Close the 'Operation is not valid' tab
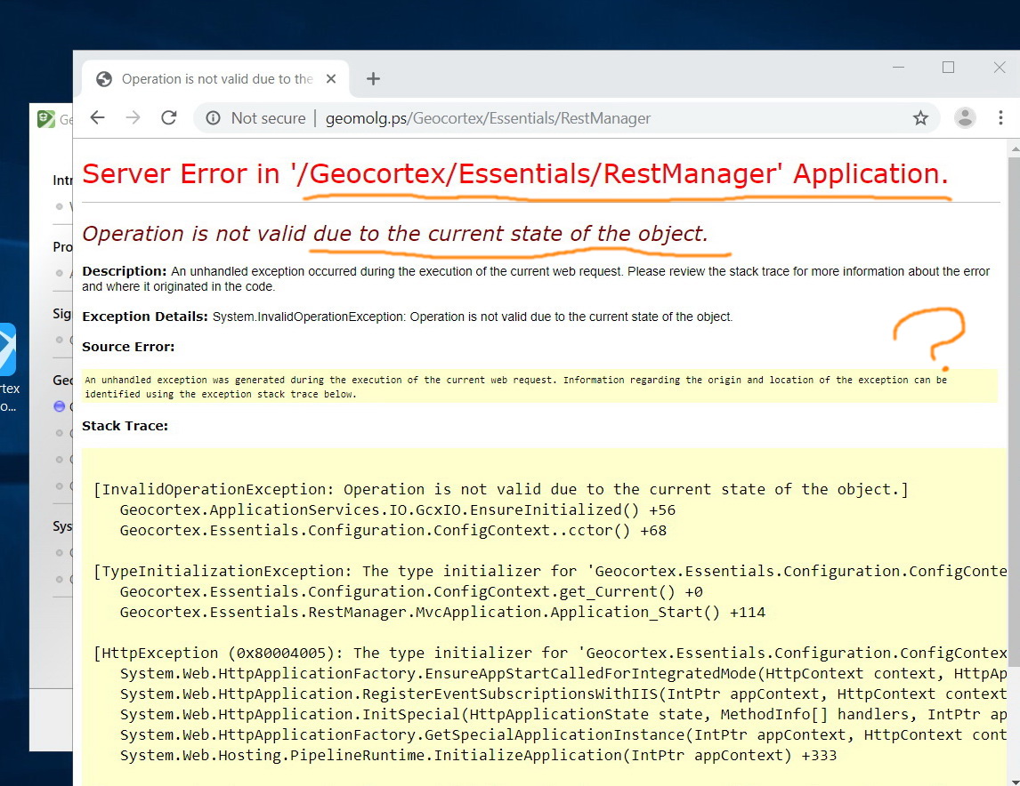The image size is (1020, 786). 331,78
